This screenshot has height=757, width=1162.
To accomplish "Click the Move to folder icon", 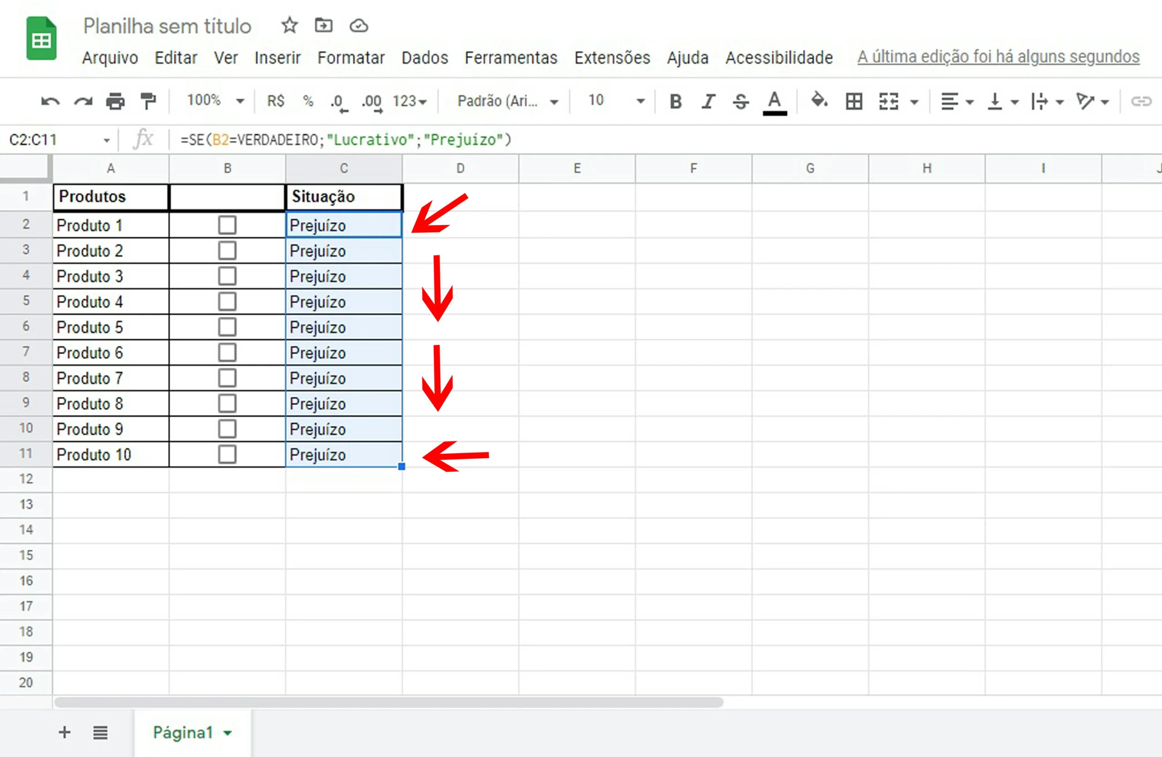I will [x=323, y=25].
